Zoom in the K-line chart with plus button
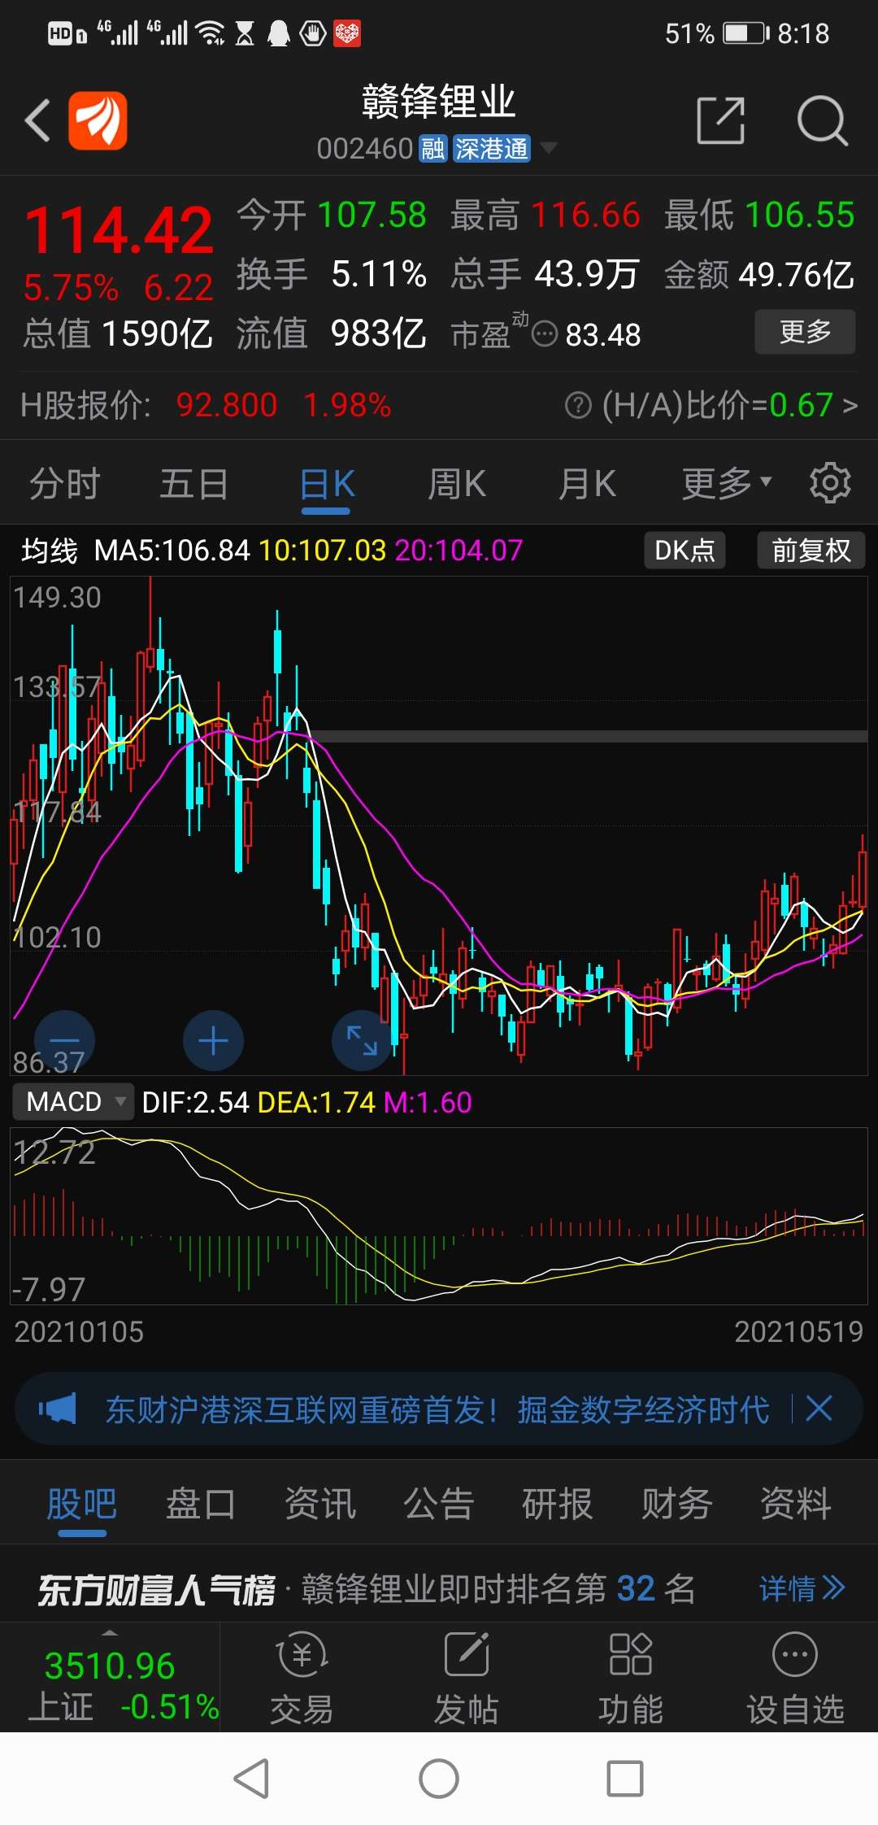The image size is (878, 1825). pos(213,1041)
